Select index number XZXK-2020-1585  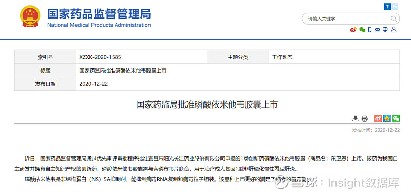point(100,57)
